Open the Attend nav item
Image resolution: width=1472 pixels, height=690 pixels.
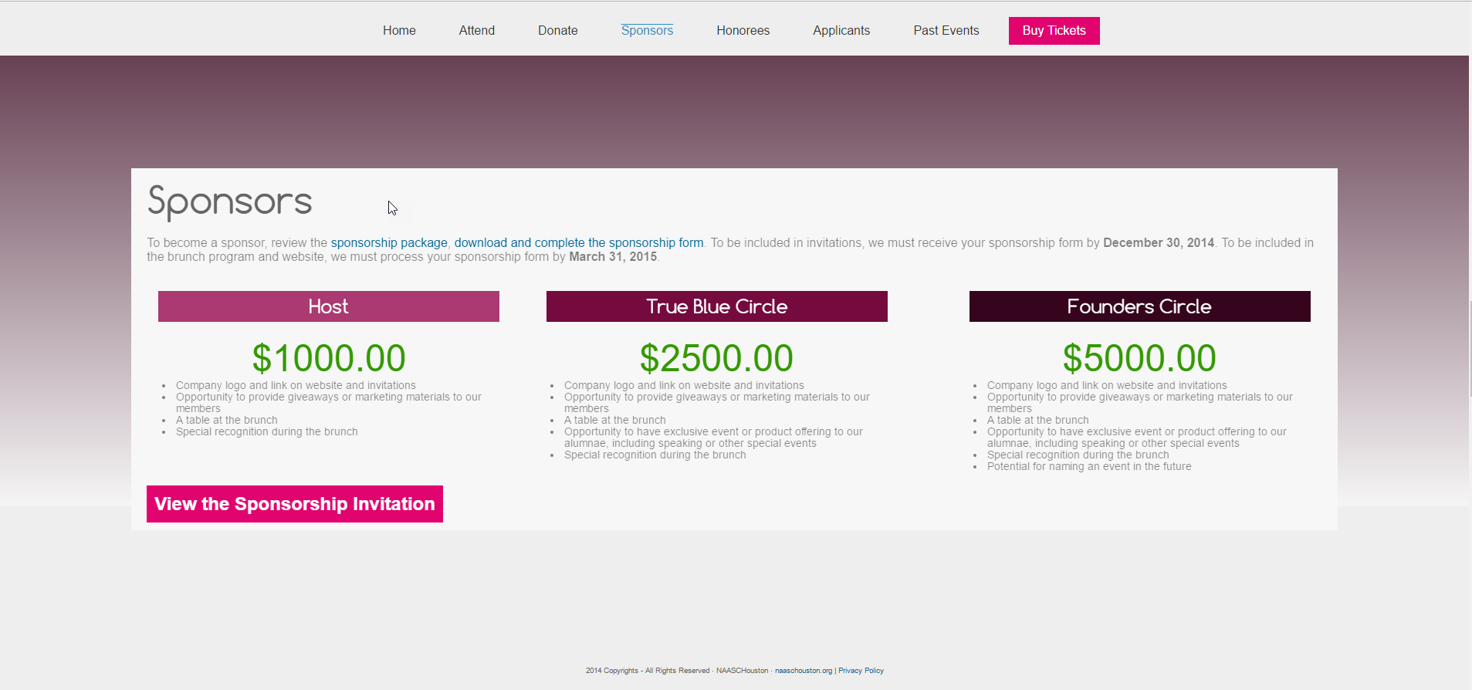[476, 31]
